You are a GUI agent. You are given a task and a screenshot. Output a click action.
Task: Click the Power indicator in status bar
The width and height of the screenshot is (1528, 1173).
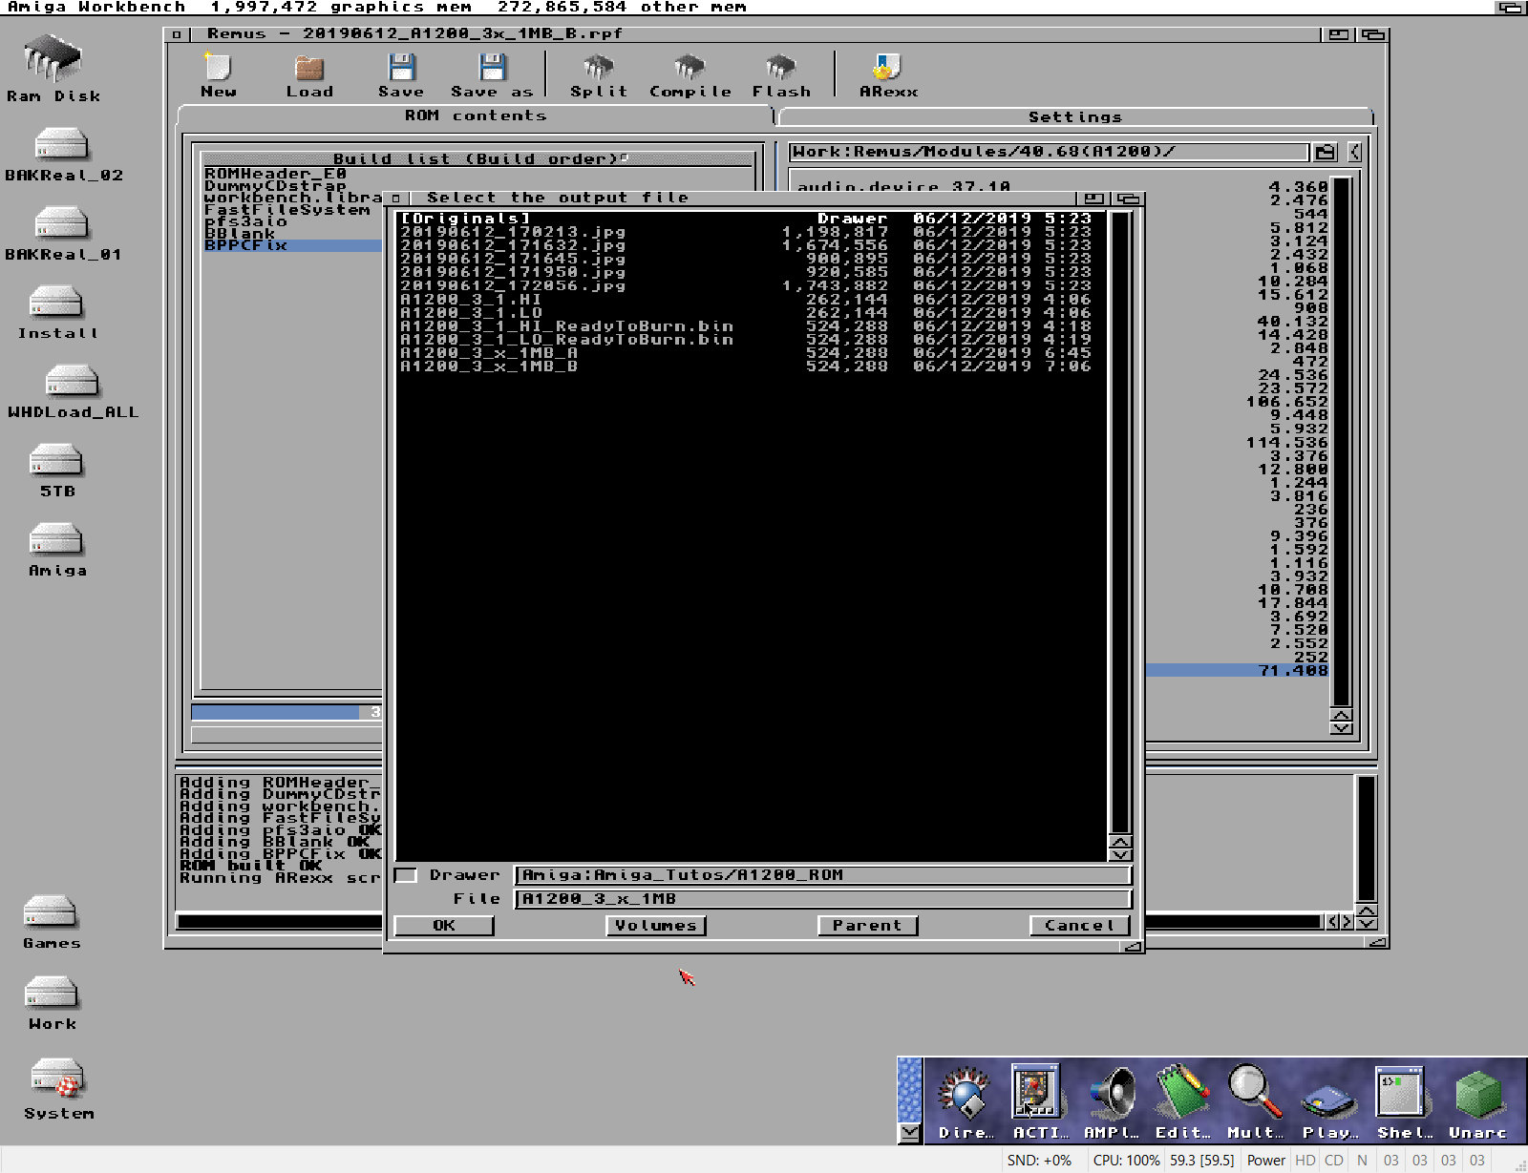(x=1266, y=1161)
